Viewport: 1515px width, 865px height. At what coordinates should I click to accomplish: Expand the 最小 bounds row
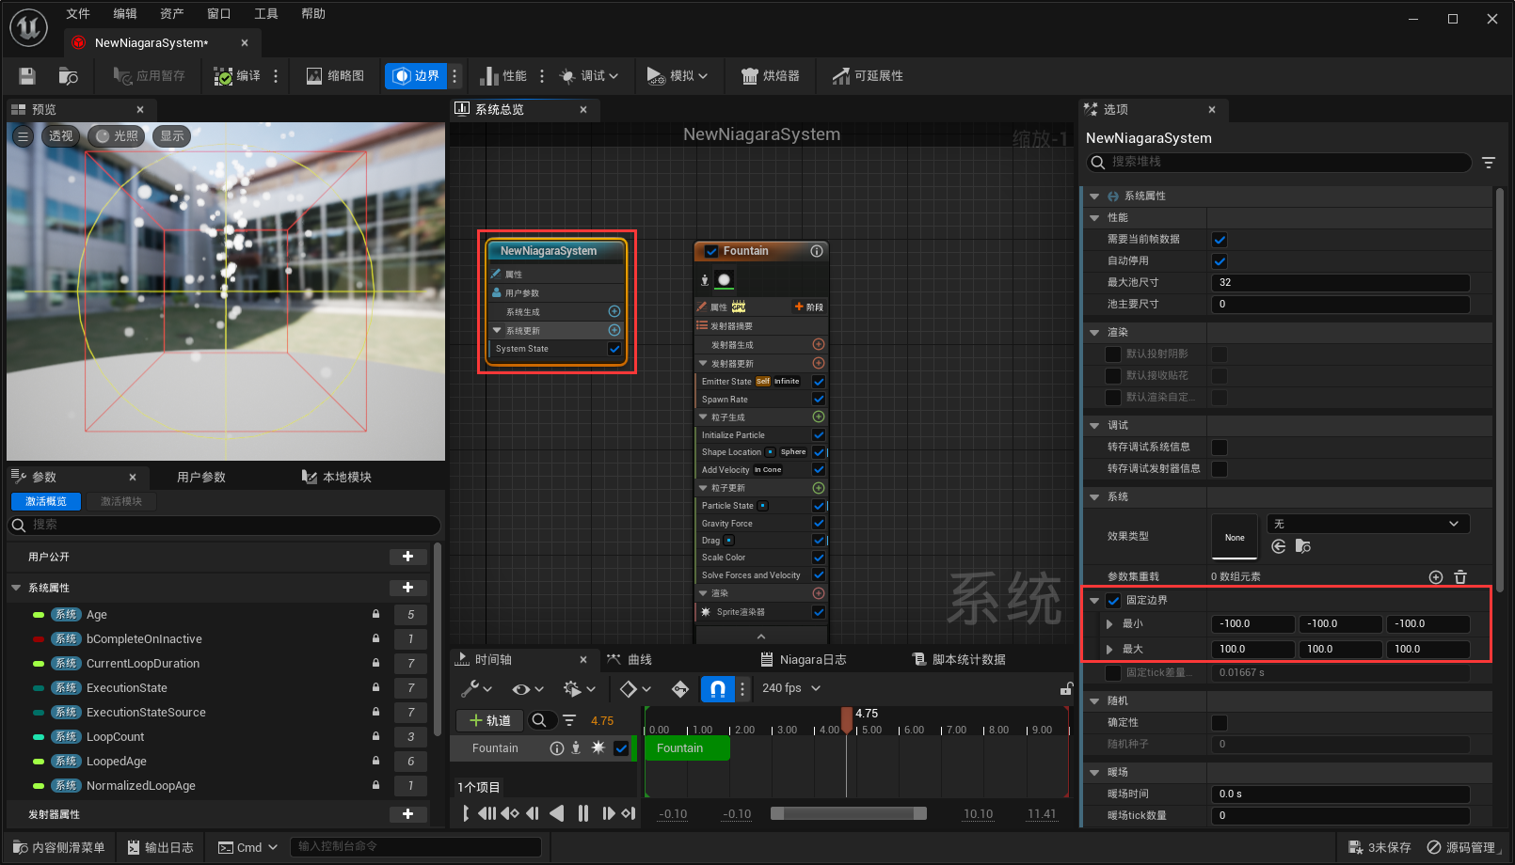tap(1110, 624)
